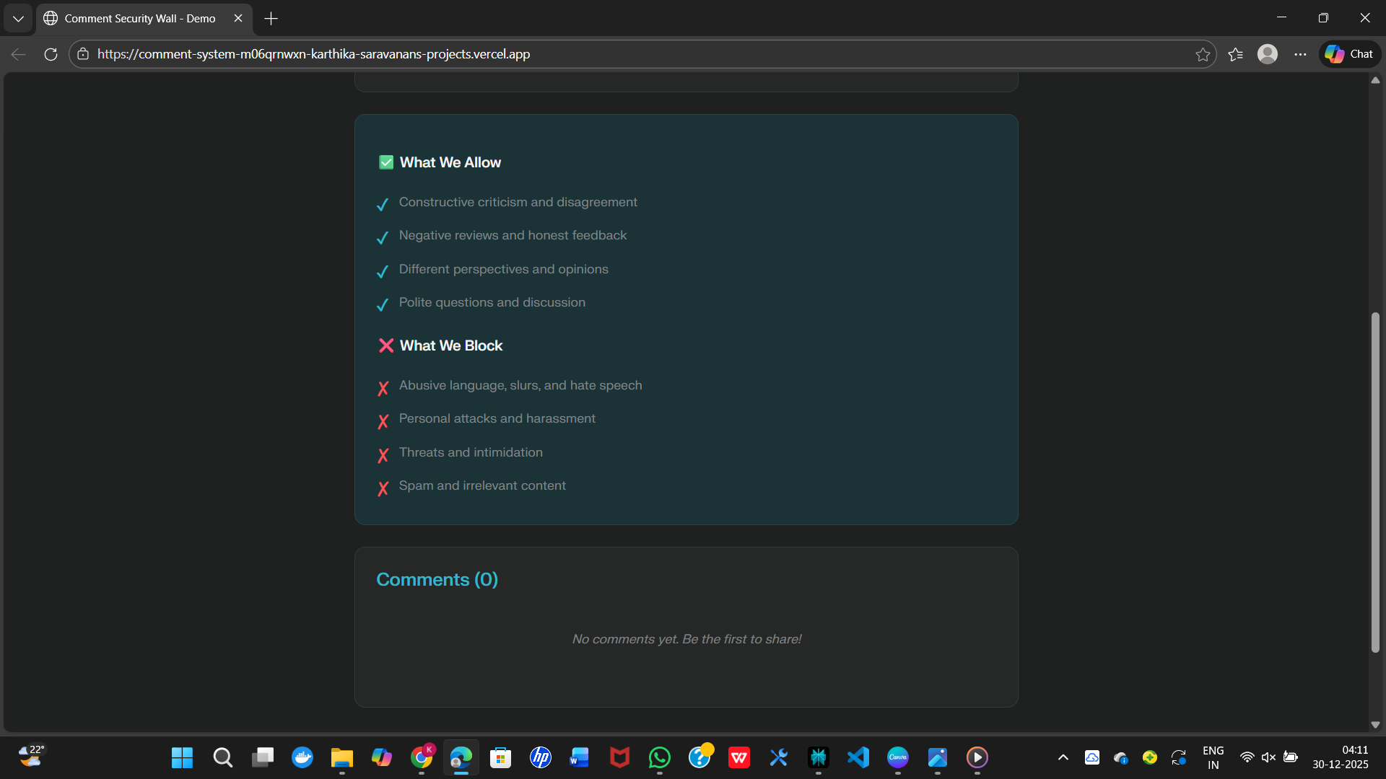The width and height of the screenshot is (1386, 779).
Task: Click the scrollbar down arrow
Action: pyautogui.click(x=1375, y=724)
